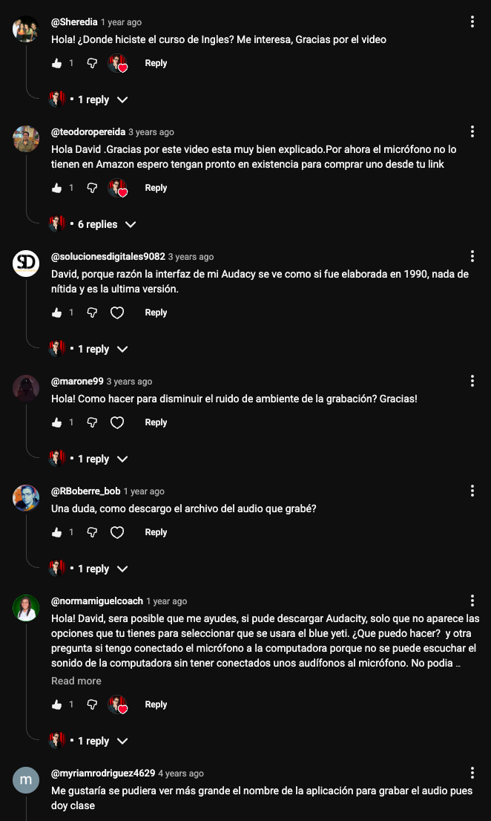491x821 pixels.
Task: Open options menu for @solucionesdigitales9082 comment
Action: (472, 256)
